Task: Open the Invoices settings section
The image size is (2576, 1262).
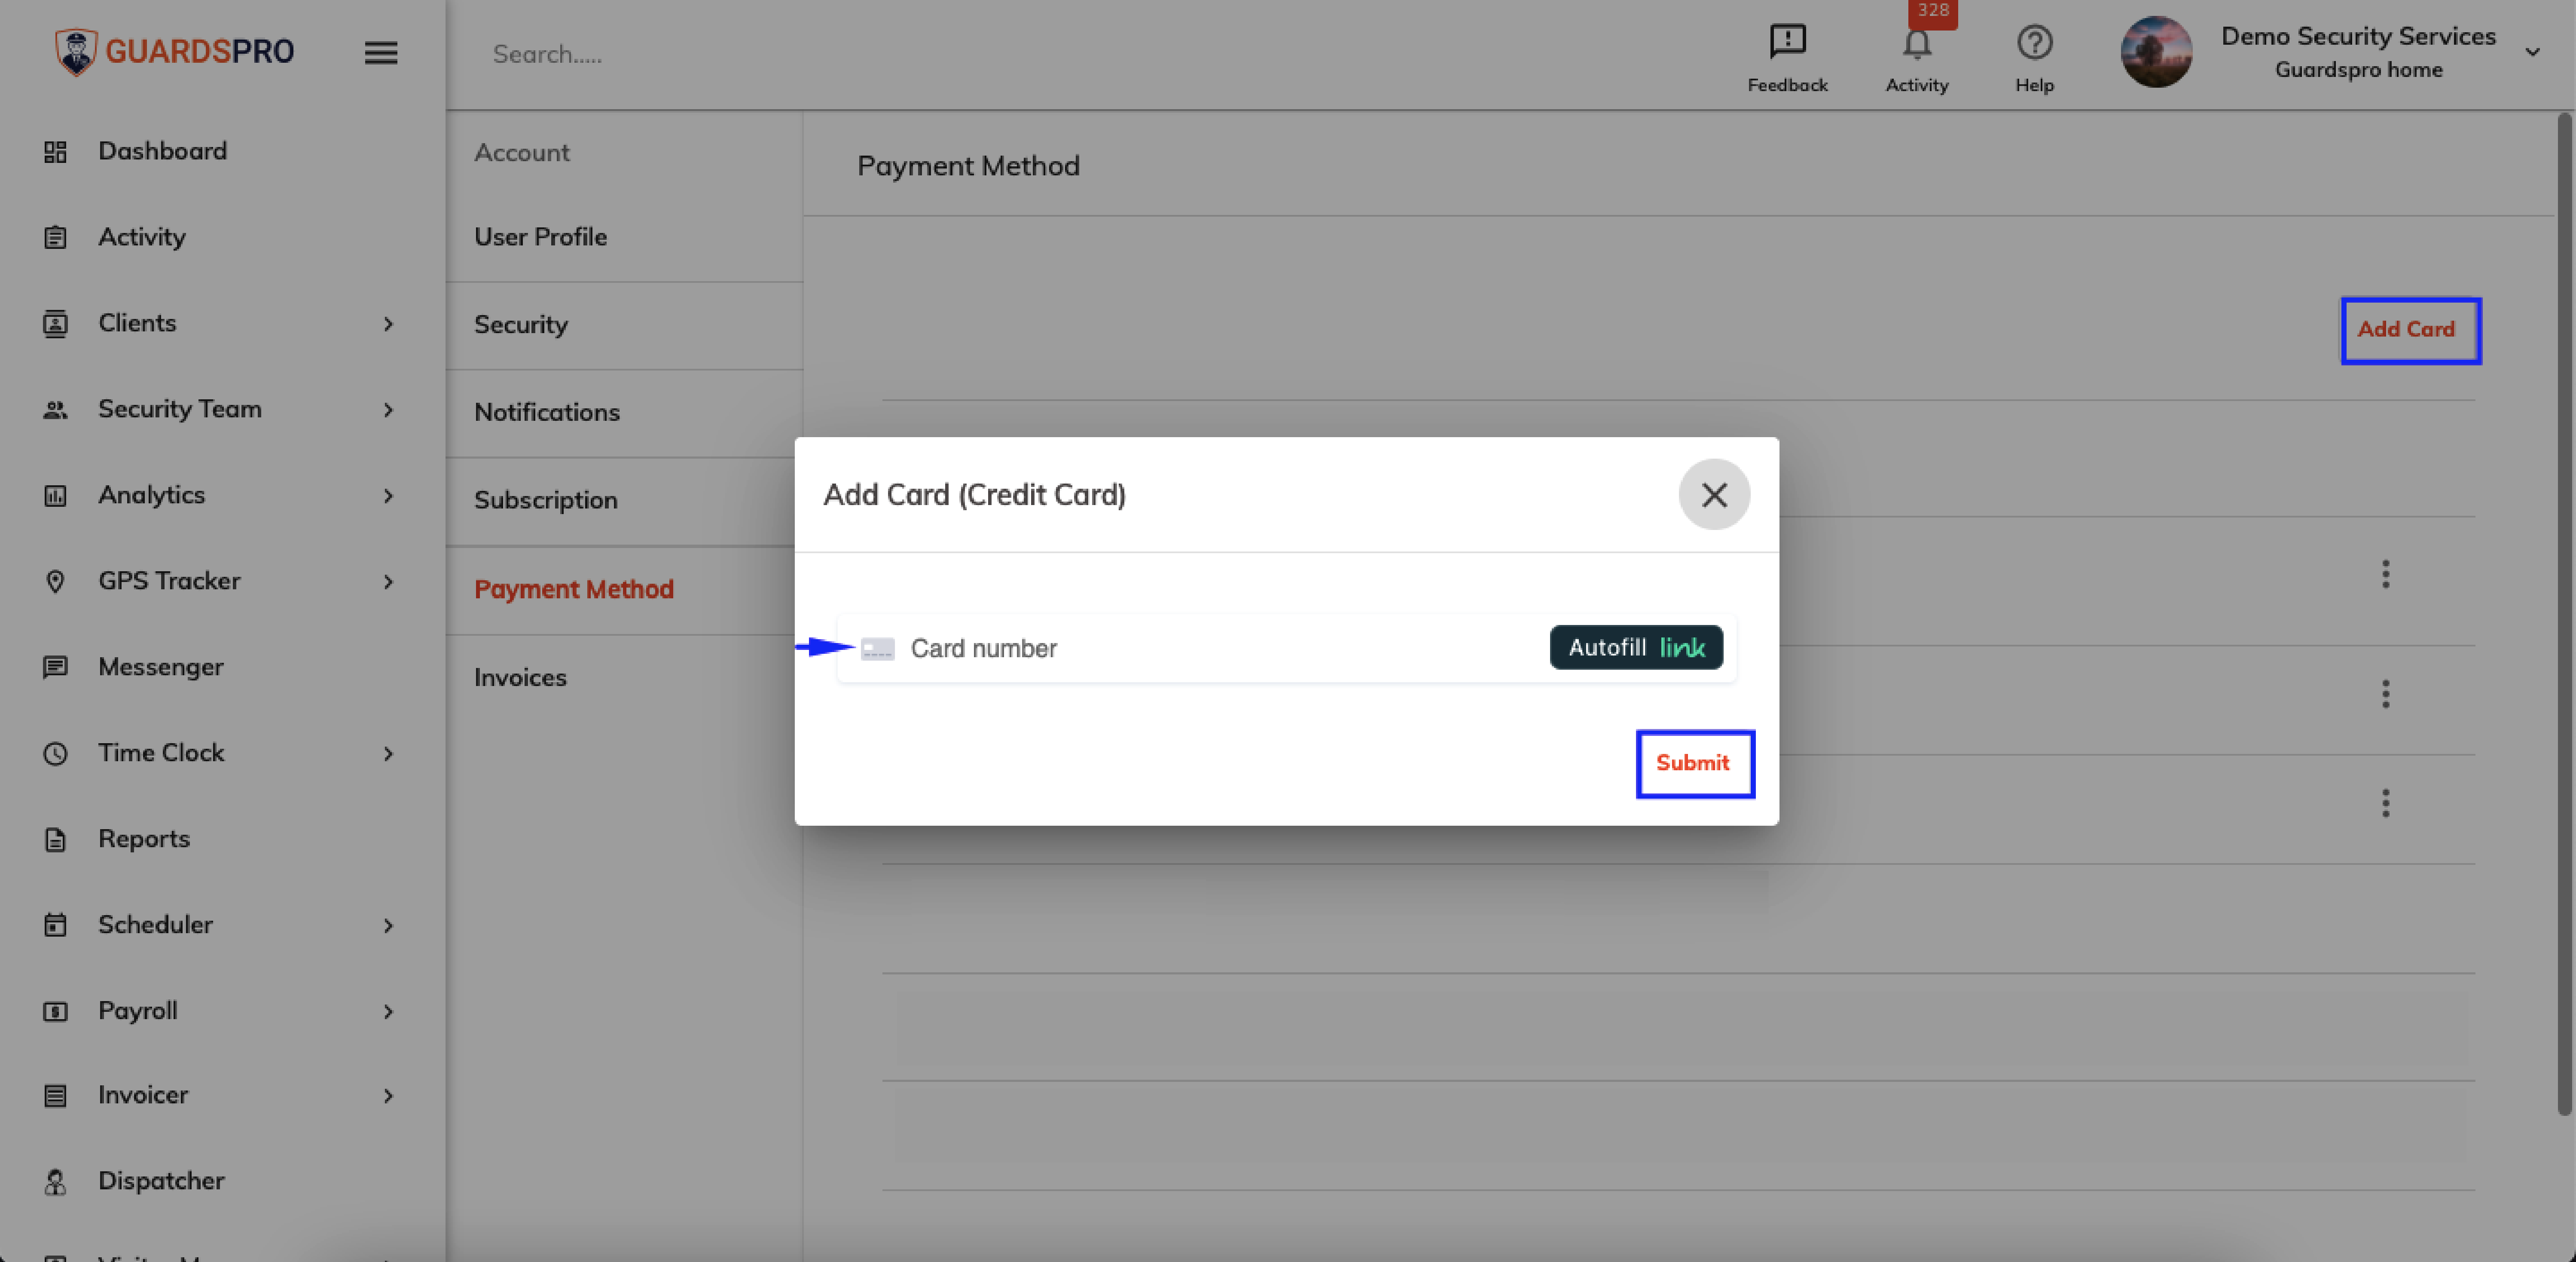Action: coord(520,677)
